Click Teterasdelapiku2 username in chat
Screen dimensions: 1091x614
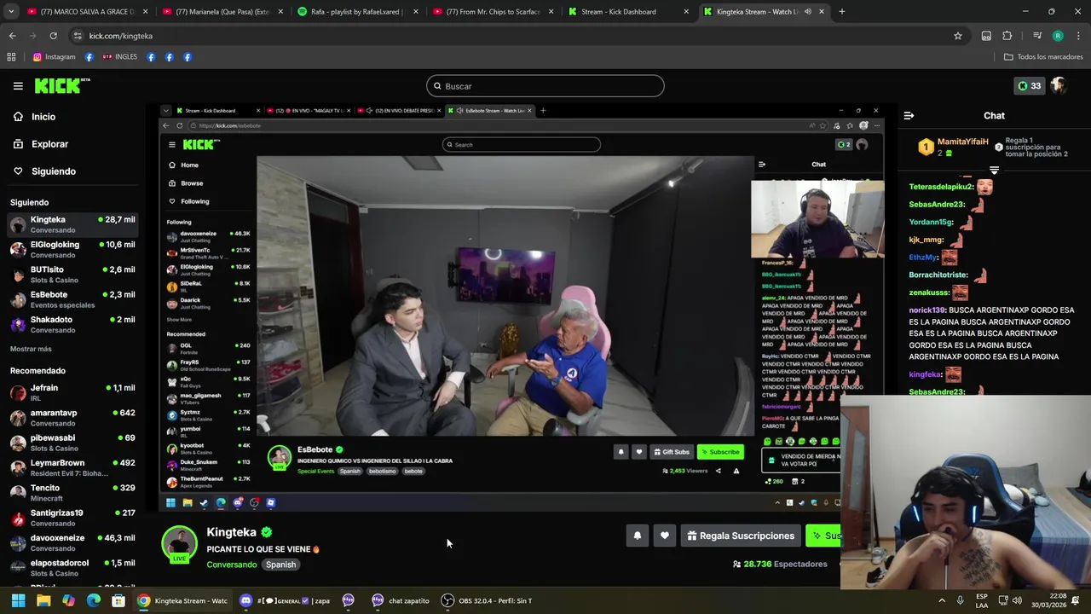pos(940,187)
